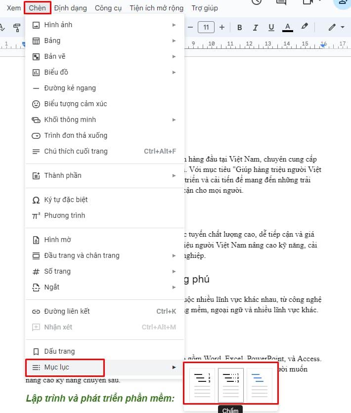Toggle underline formatting
This screenshot has height=413, width=351.
271,27
